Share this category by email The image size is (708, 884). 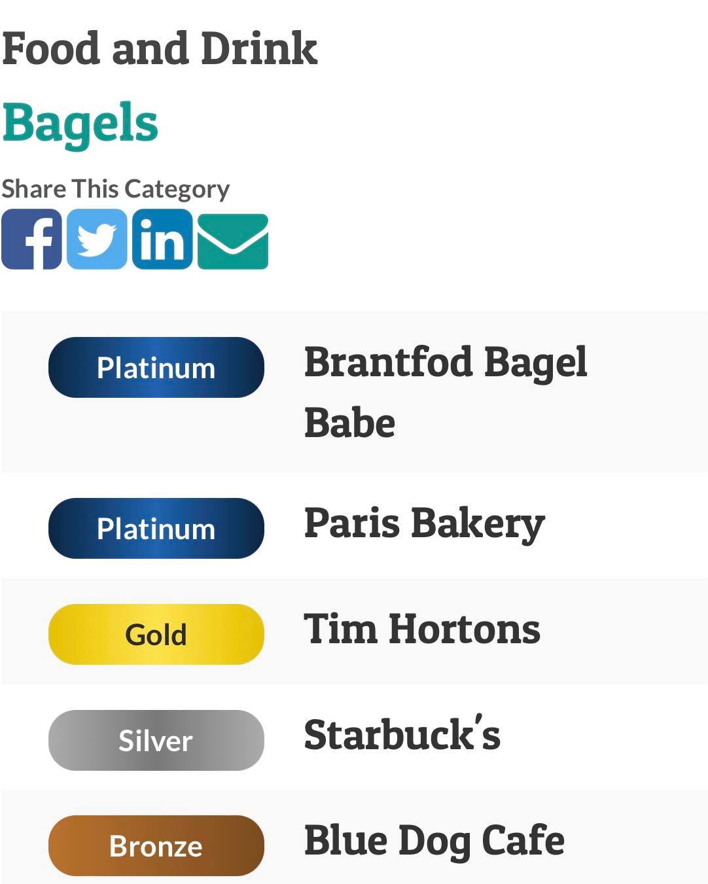click(x=233, y=241)
